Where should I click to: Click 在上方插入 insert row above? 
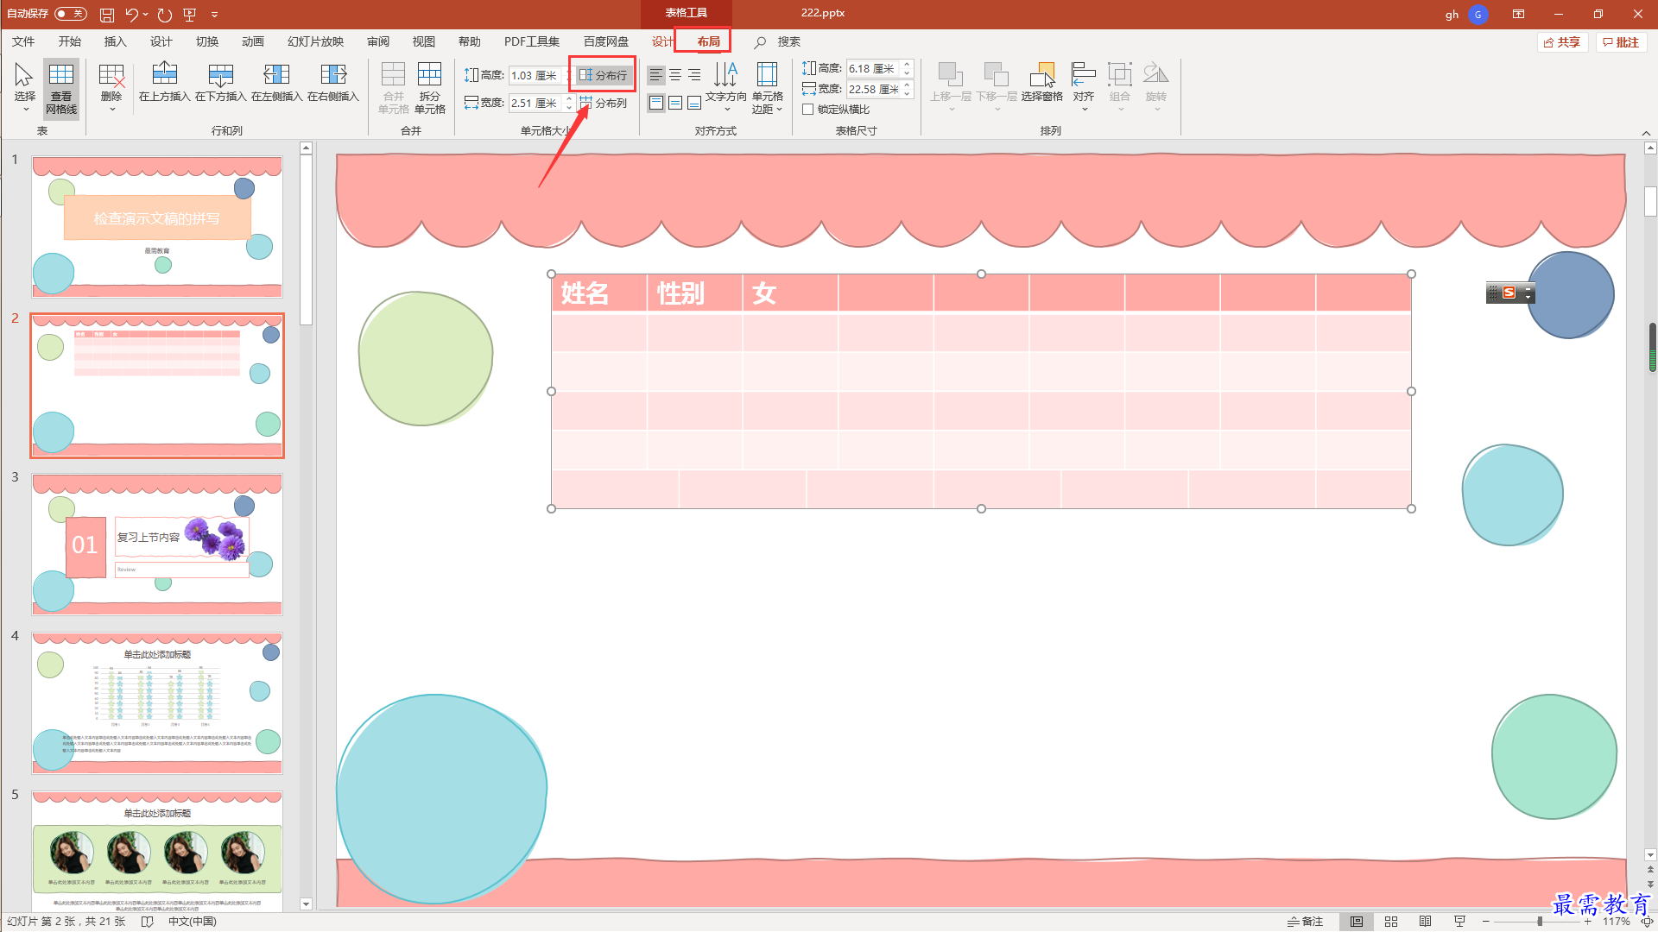(x=164, y=83)
